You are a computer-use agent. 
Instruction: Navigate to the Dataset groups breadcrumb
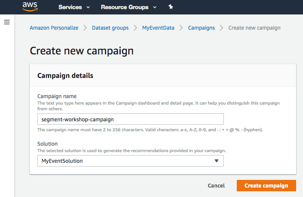(x=110, y=28)
